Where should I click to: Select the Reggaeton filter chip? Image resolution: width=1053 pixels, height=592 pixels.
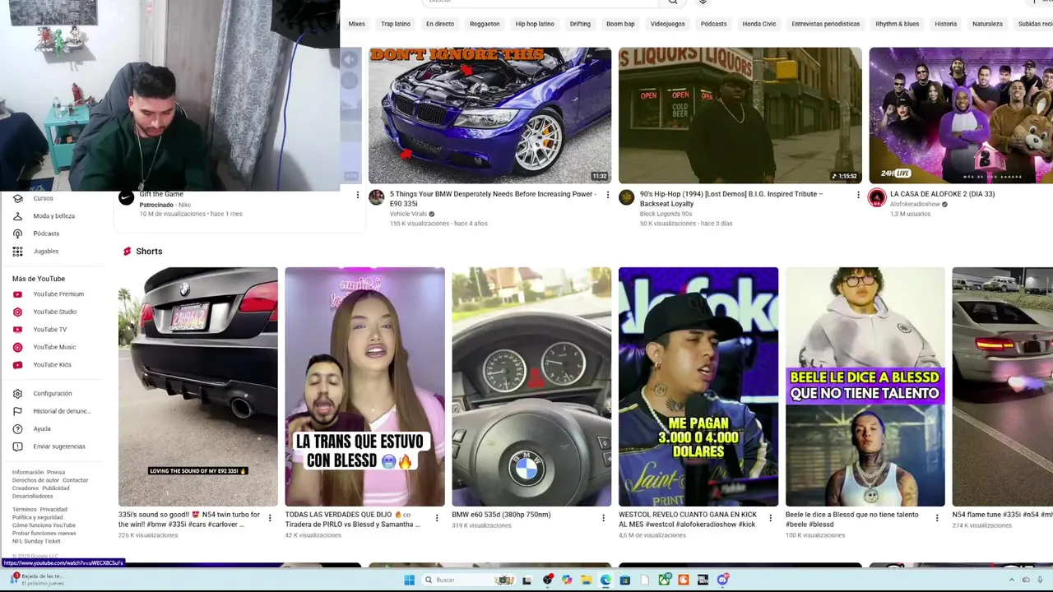(x=485, y=24)
